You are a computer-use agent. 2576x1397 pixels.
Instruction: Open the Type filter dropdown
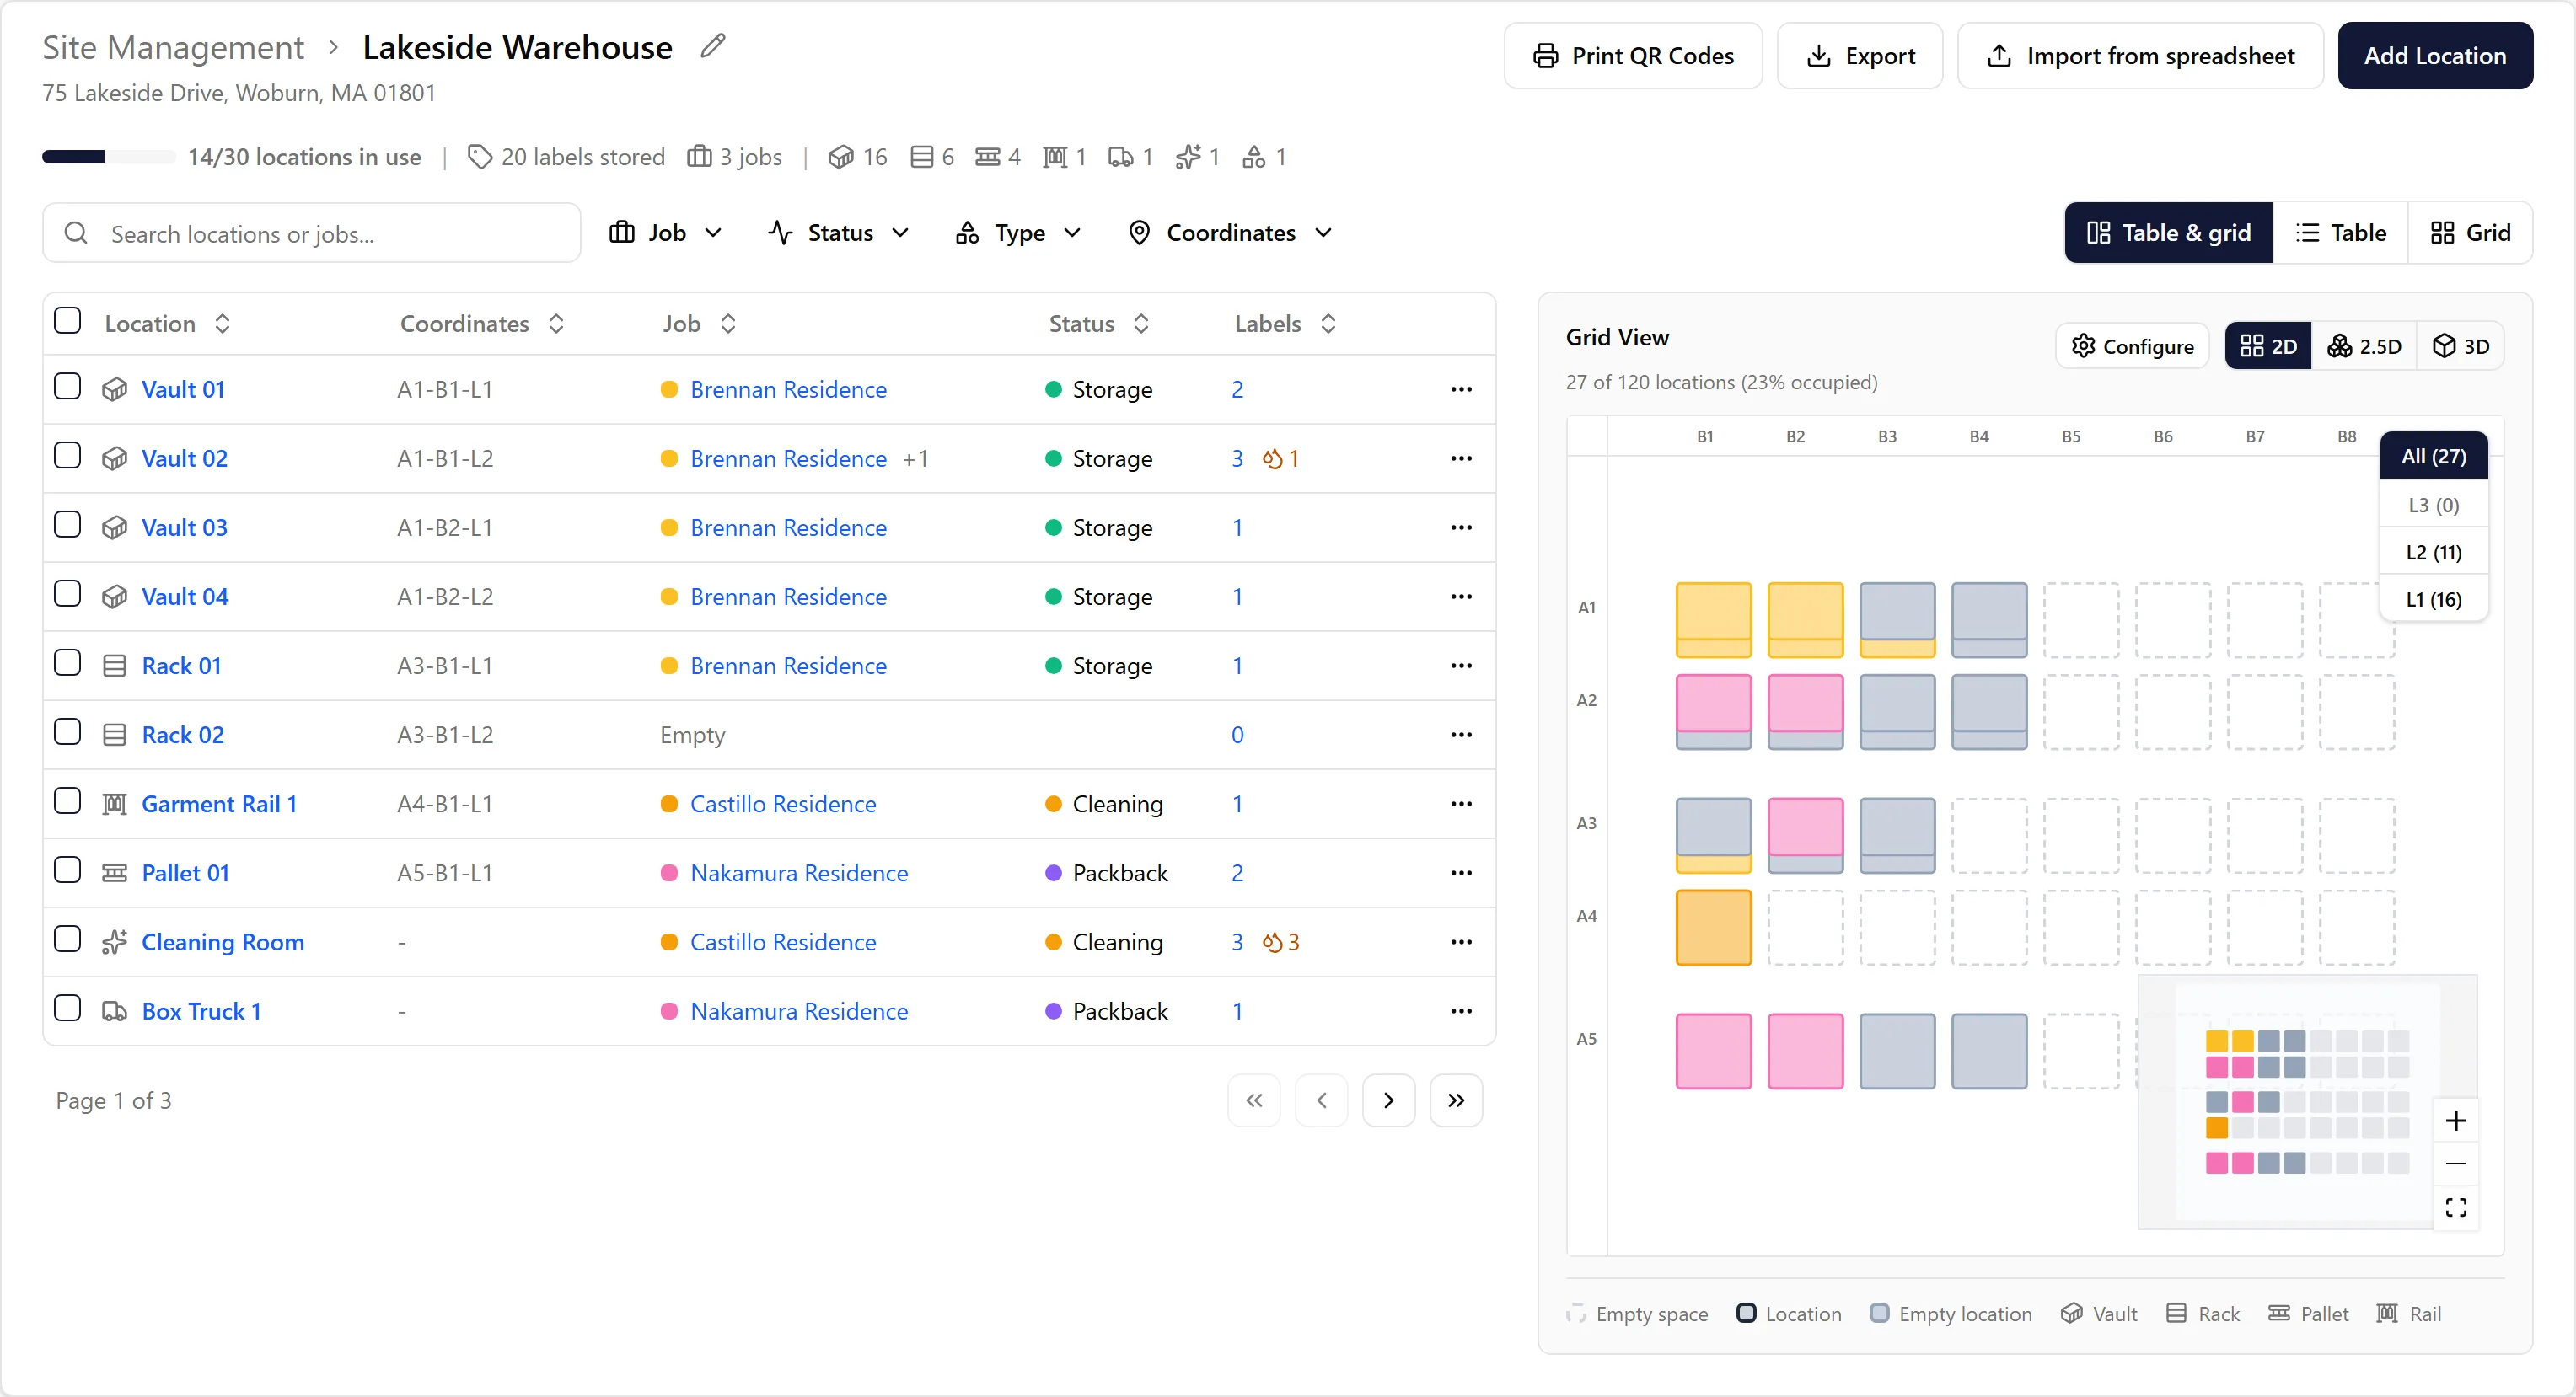(x=1019, y=233)
